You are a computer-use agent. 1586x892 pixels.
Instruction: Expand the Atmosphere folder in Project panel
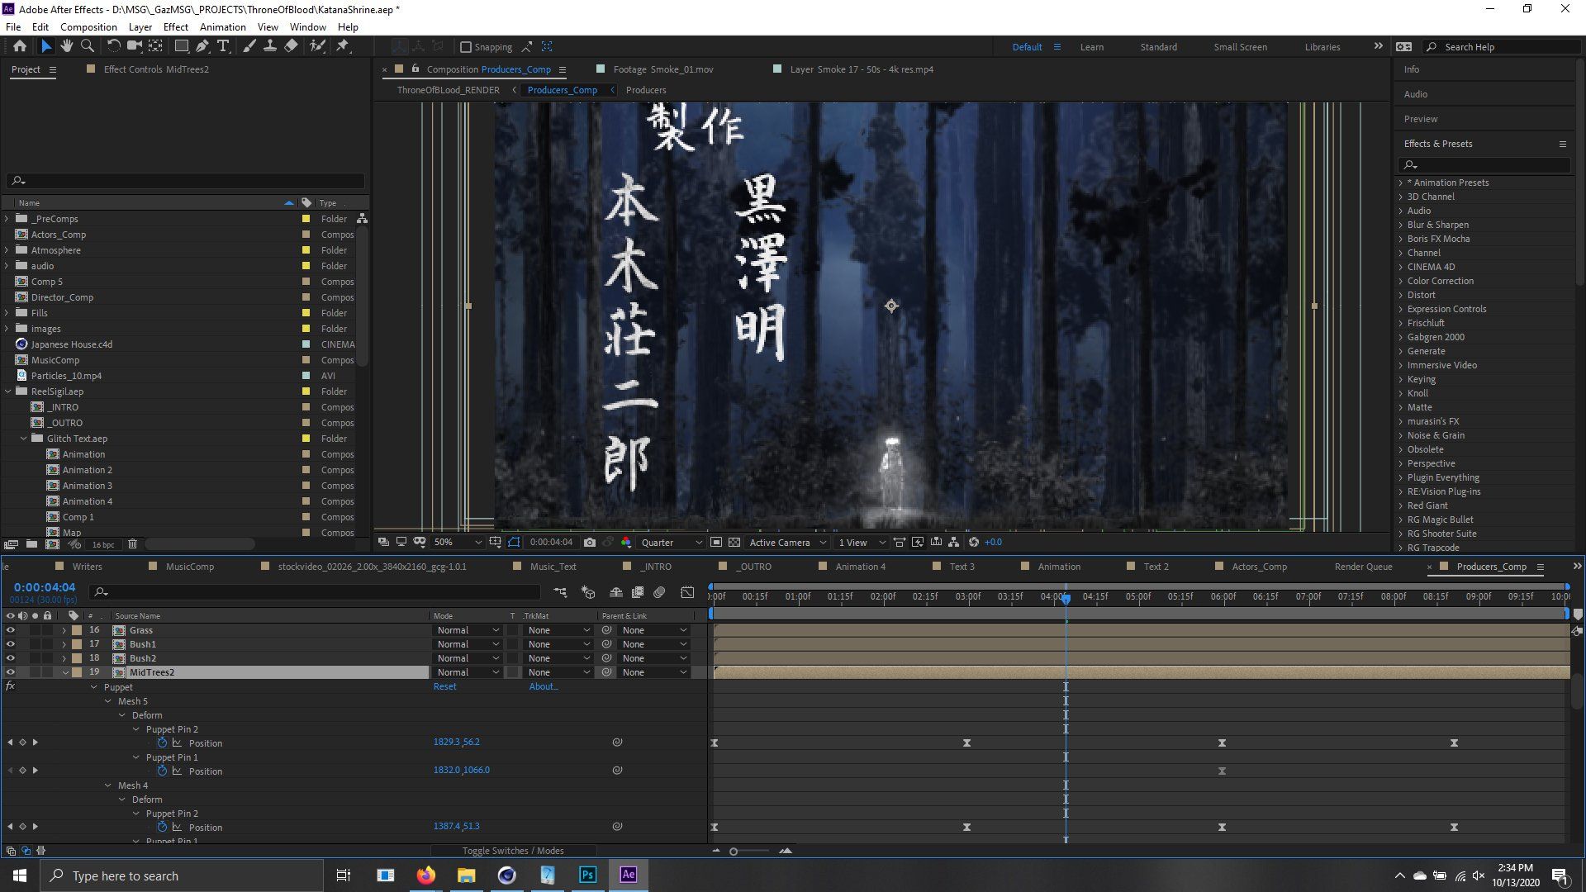point(7,250)
